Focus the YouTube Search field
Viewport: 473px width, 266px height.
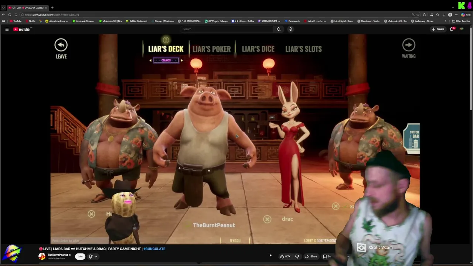pyautogui.click(x=227, y=29)
